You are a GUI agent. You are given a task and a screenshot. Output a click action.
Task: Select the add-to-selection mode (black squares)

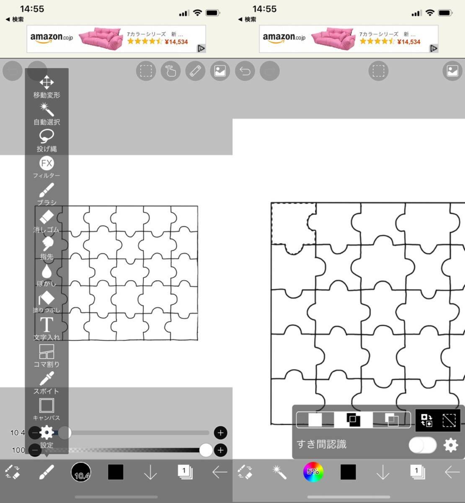tap(353, 420)
